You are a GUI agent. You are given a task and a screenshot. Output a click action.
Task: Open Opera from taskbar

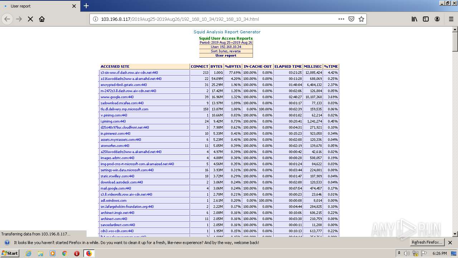click(x=77, y=253)
